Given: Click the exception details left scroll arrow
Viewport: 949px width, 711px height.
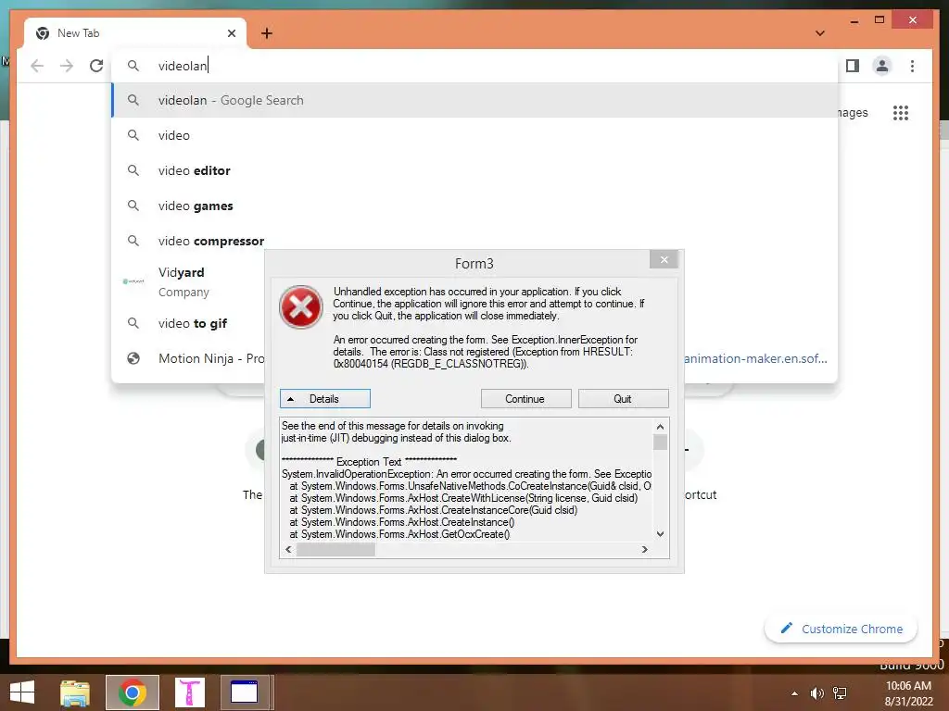Looking at the screenshot, I should pos(288,549).
